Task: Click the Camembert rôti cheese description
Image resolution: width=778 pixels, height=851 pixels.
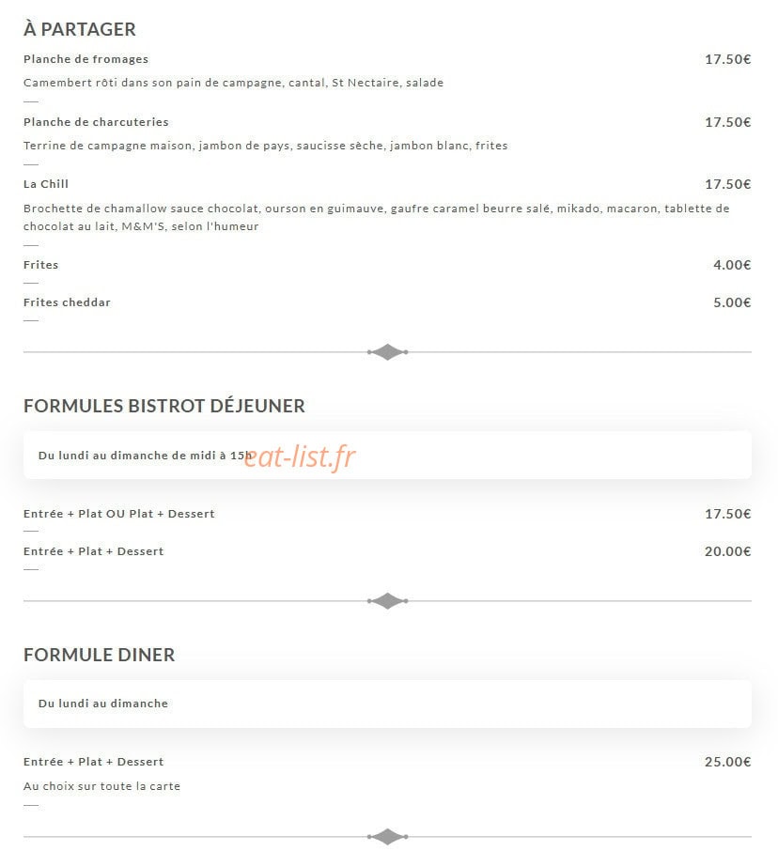Action: click(233, 83)
